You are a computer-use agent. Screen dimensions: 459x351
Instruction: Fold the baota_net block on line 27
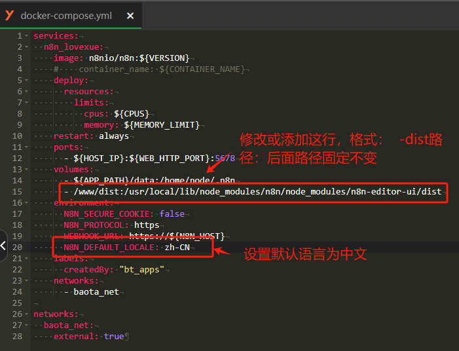(27, 325)
